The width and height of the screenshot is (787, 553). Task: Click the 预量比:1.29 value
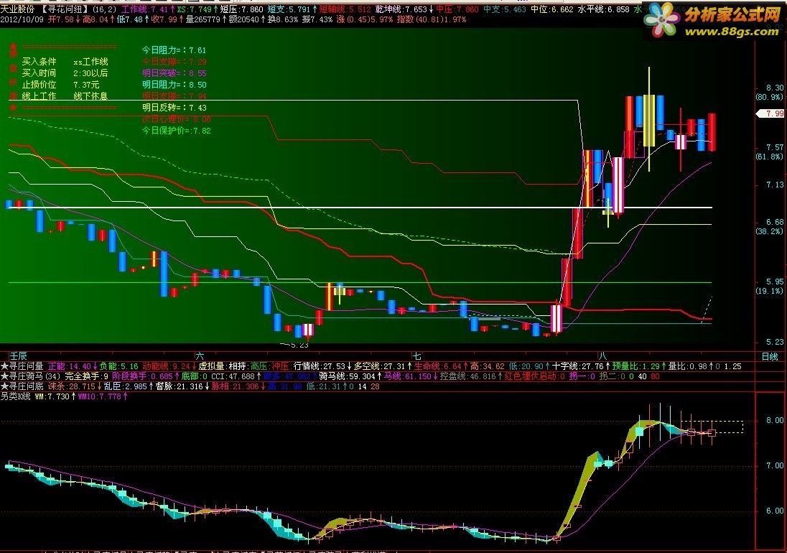click(639, 366)
